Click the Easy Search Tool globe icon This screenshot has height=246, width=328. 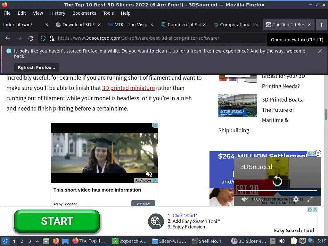click(x=156, y=221)
